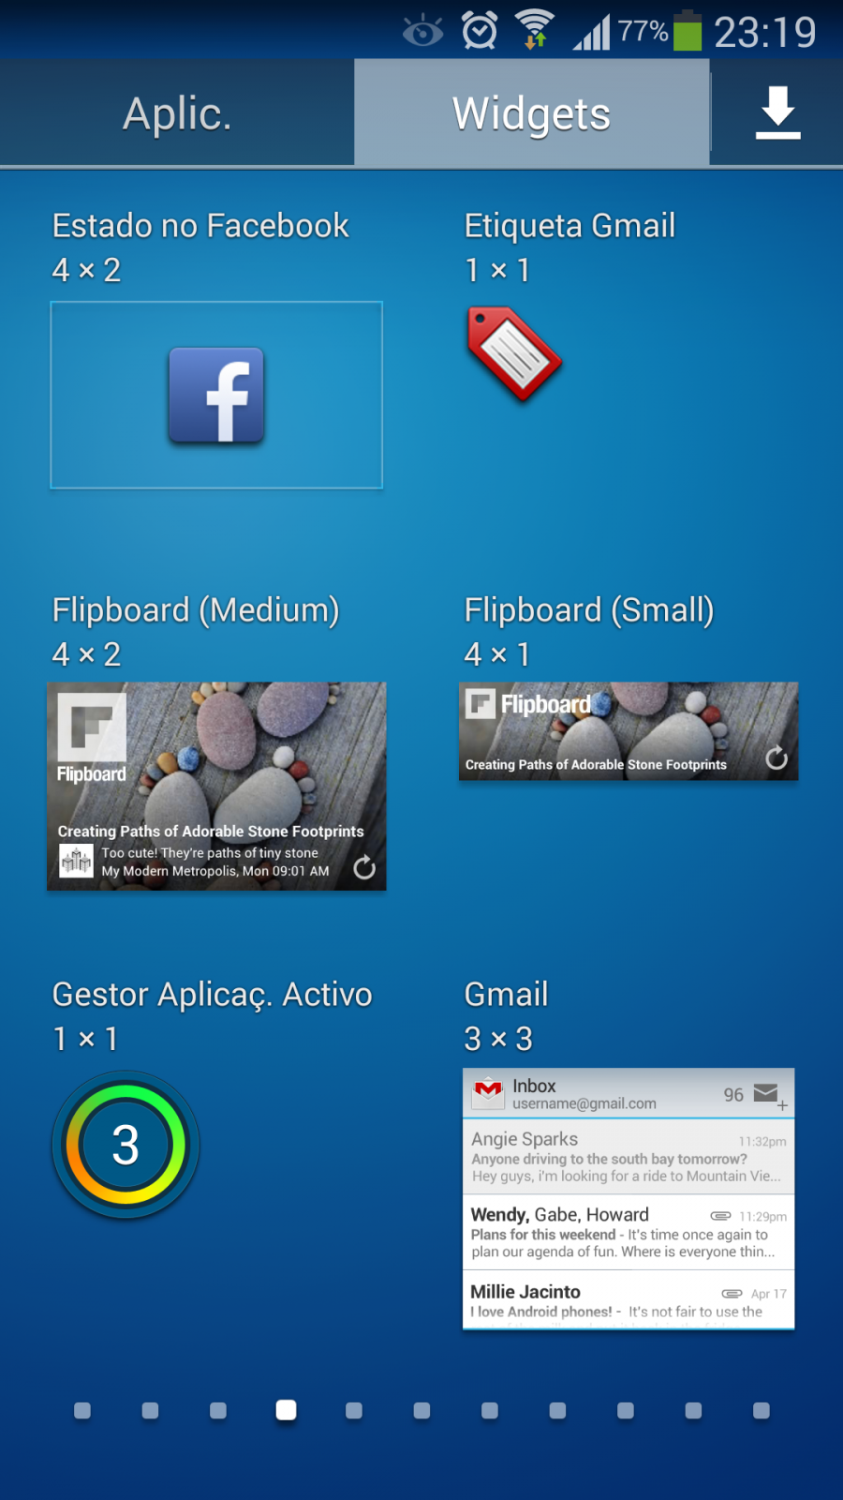Tap 'Creating Paths of Adorable Stone Footprints' in Medium widget

click(211, 831)
